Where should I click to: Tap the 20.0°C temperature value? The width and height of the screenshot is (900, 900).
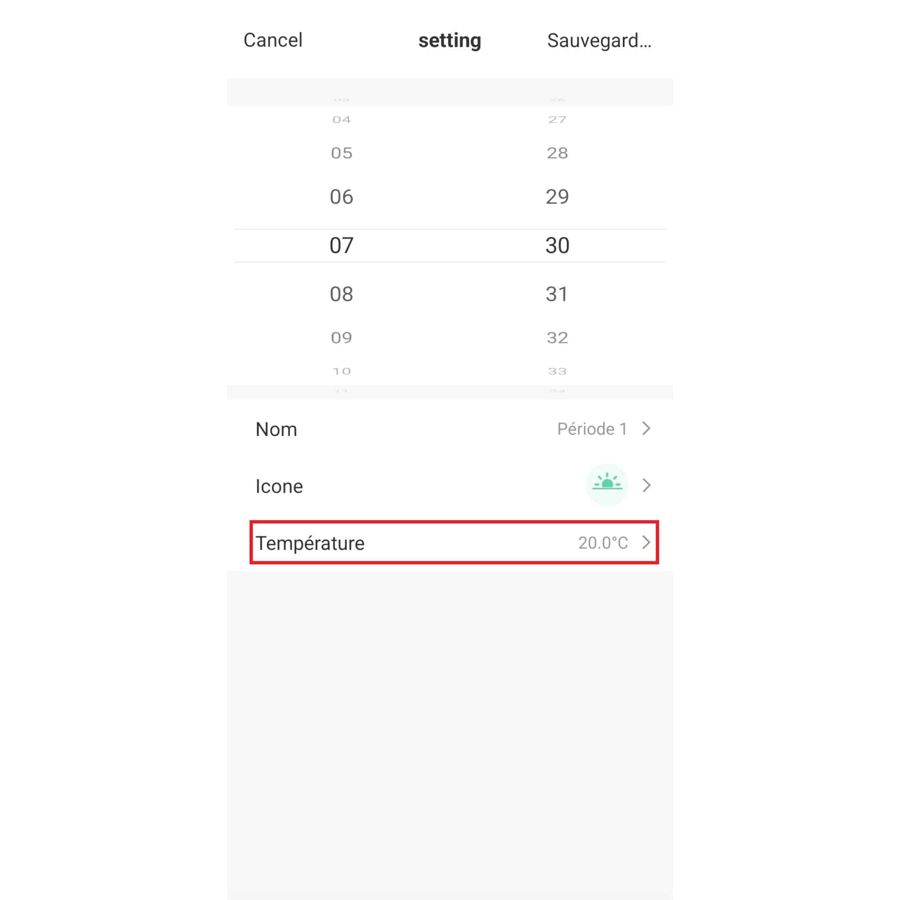(603, 543)
